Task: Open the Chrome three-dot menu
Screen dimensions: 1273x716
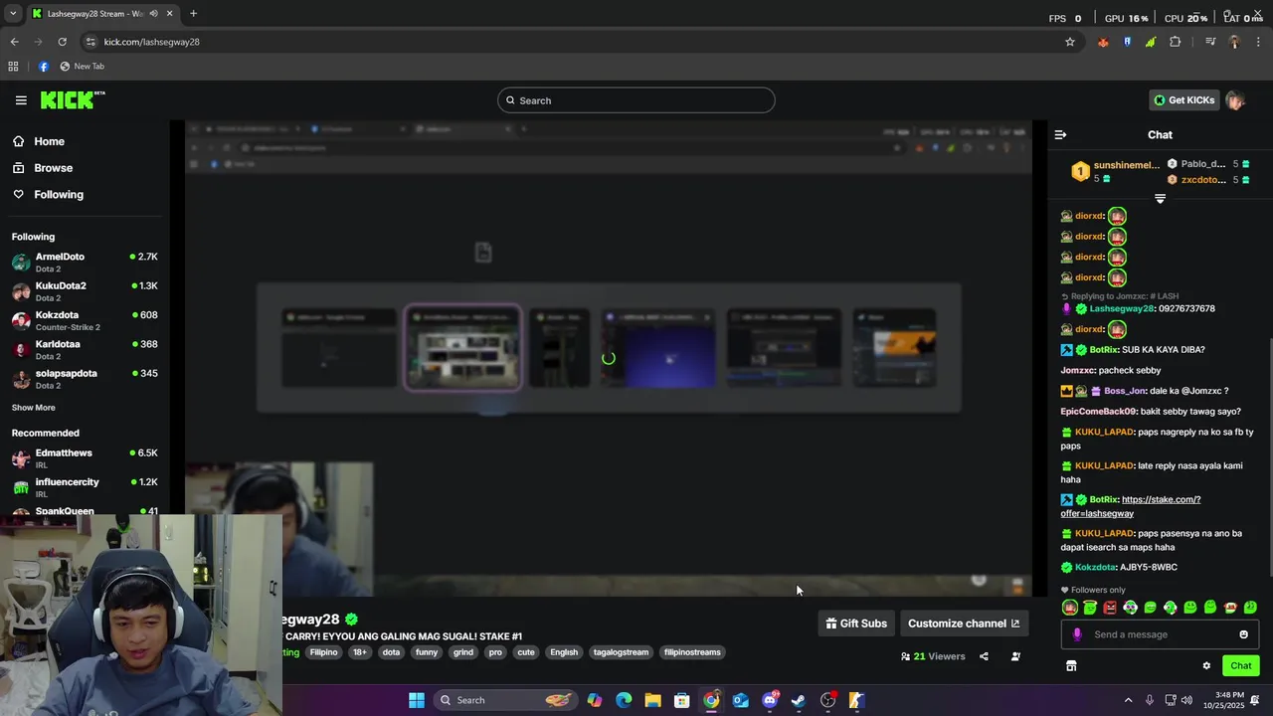Action: point(1259,42)
